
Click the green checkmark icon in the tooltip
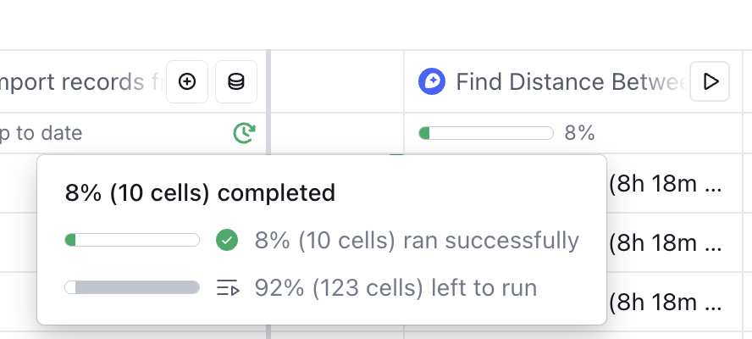pos(226,241)
